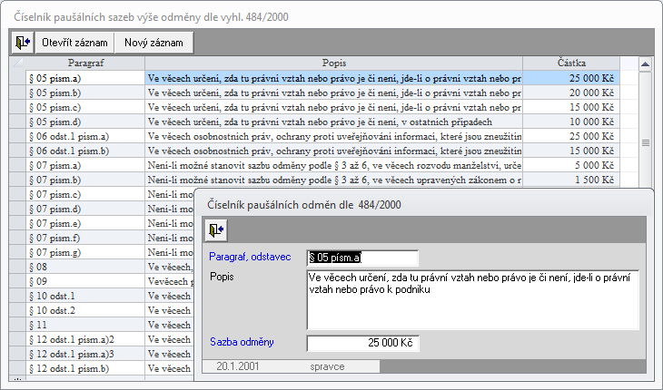The width and height of the screenshot is (663, 390).
Task: Click into the Popis text area
Action: coord(472,299)
